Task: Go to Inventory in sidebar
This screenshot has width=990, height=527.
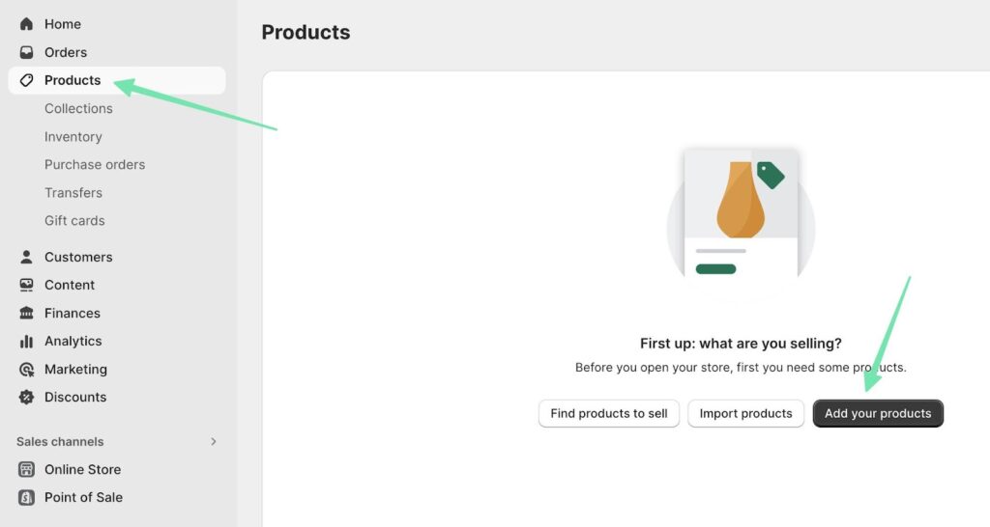Action: [73, 136]
